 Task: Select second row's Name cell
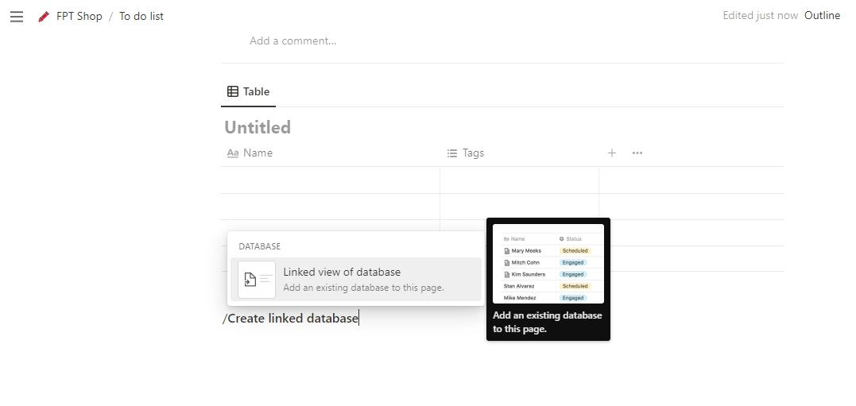click(x=330, y=207)
